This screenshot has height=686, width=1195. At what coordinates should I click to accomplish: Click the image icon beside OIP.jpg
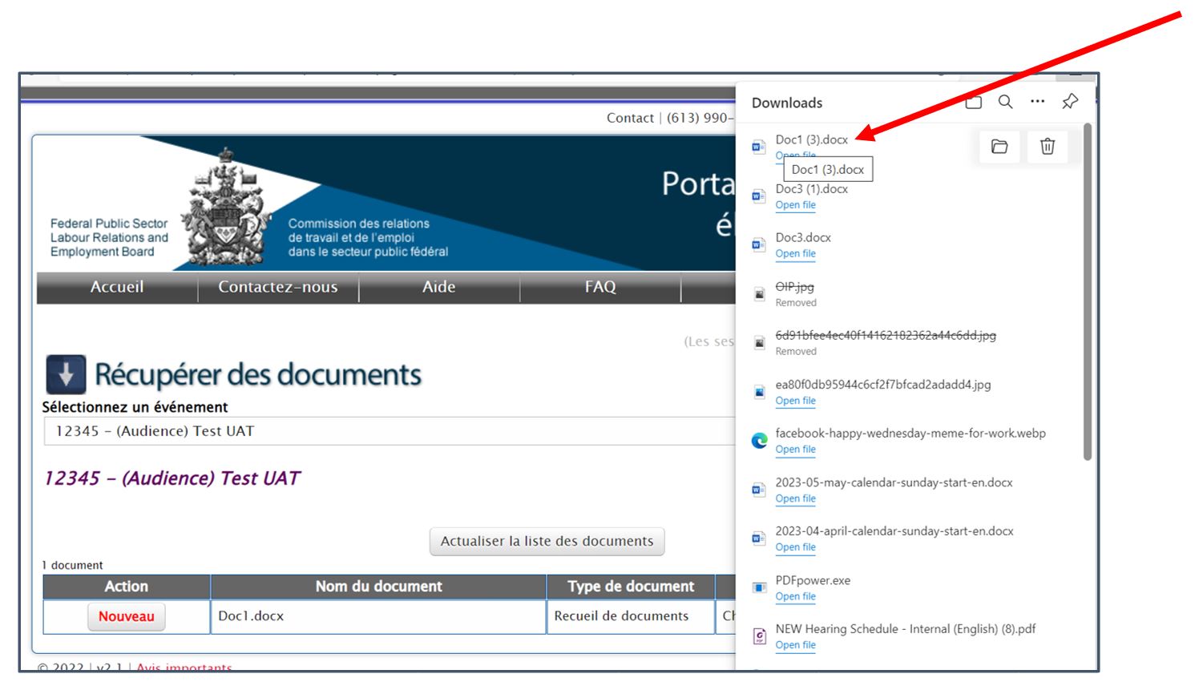click(x=759, y=294)
